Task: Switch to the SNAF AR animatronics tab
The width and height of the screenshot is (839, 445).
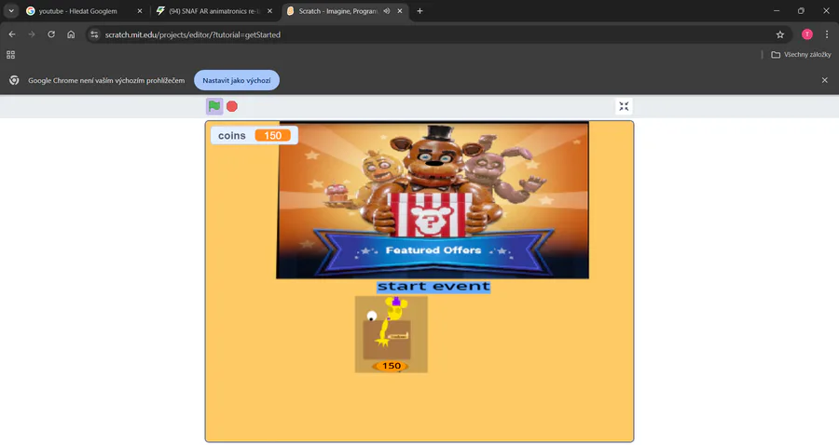Action: 214,11
